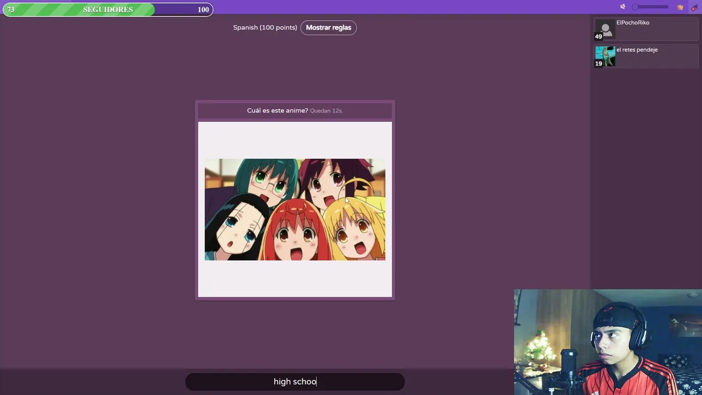Click the 'Spanish (100 points)' label

(265, 27)
